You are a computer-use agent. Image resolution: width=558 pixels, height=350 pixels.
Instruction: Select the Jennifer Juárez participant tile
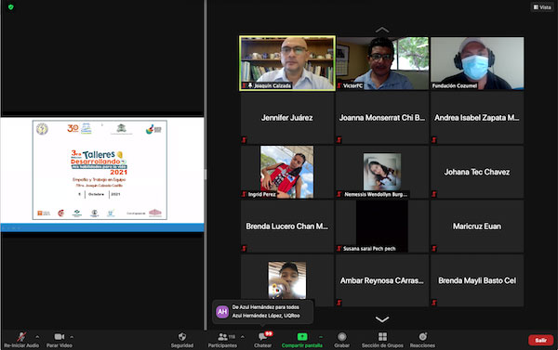287,118
